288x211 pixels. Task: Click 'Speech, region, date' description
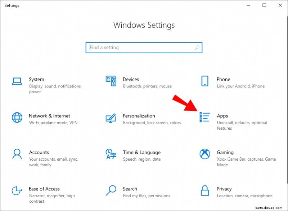point(142,159)
